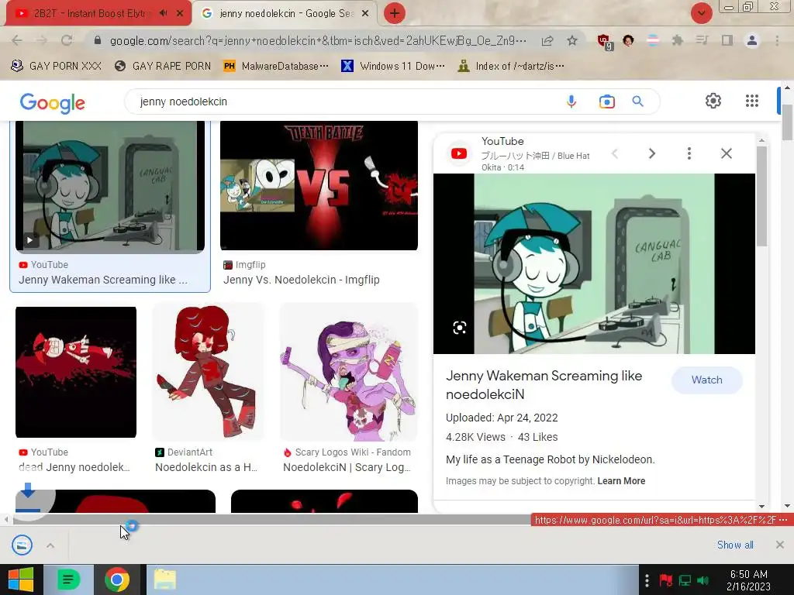Open the tab search dropdown arrow

click(701, 14)
